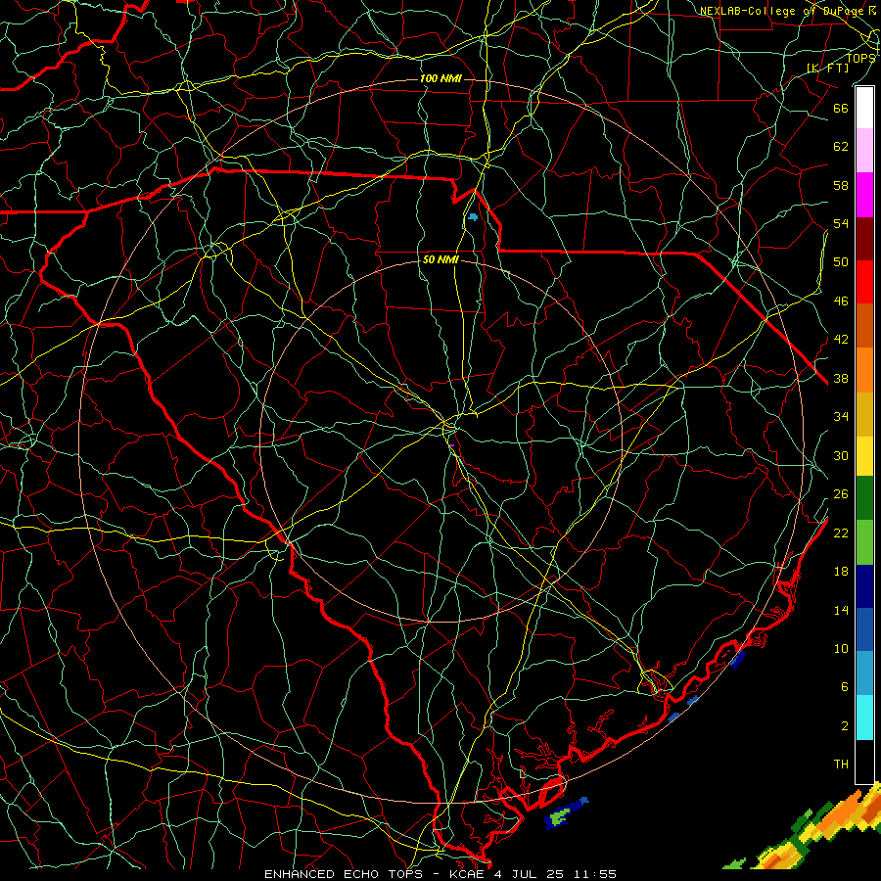The image size is (881, 881).
Task: Click the legend value "34"
Action: [841, 417]
